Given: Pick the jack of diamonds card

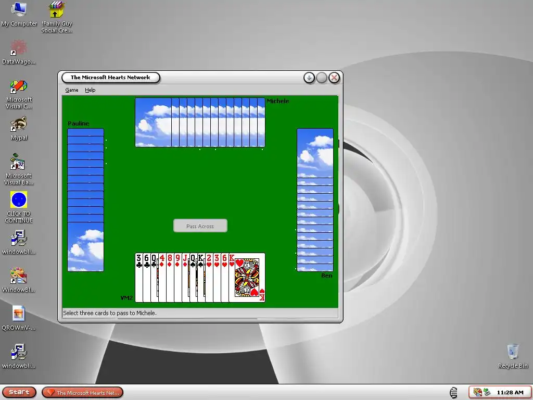Looking at the screenshot, I should coord(186,278).
